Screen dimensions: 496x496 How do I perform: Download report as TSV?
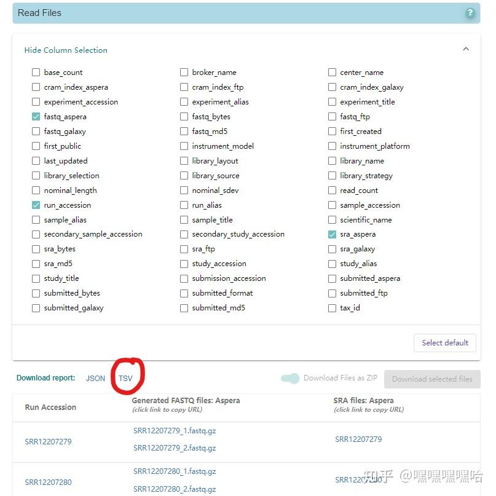tap(125, 379)
